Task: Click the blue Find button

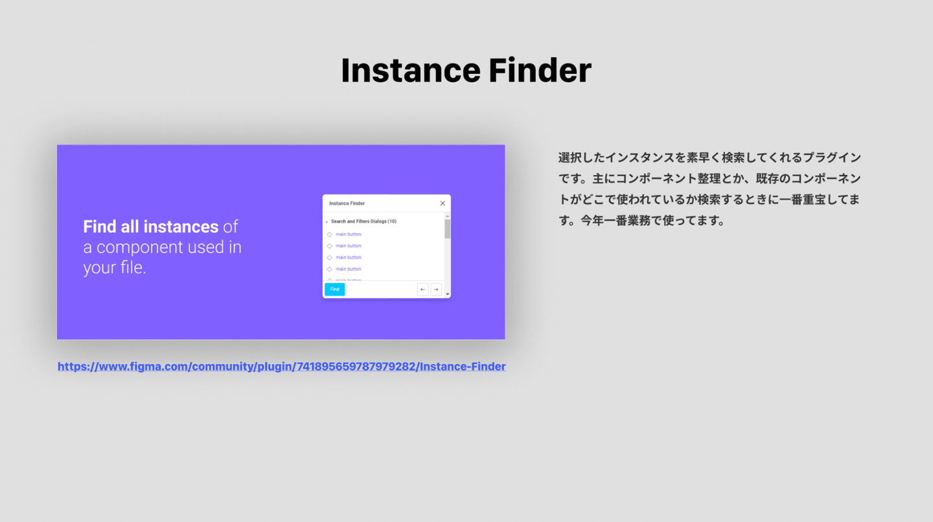Action: [334, 289]
